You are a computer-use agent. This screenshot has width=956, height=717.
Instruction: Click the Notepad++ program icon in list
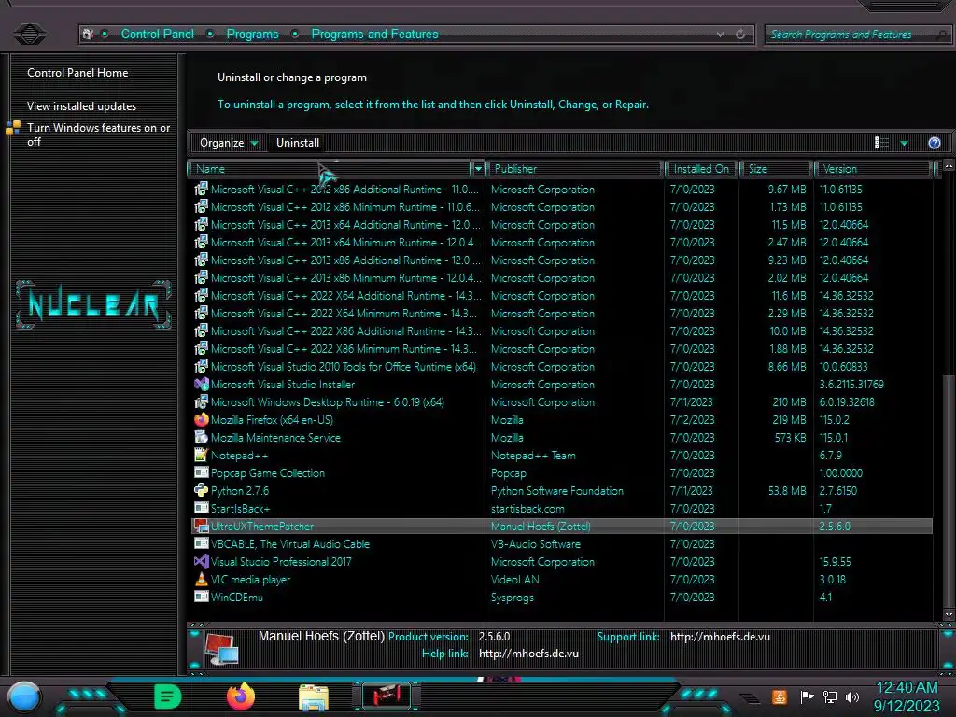click(x=202, y=455)
